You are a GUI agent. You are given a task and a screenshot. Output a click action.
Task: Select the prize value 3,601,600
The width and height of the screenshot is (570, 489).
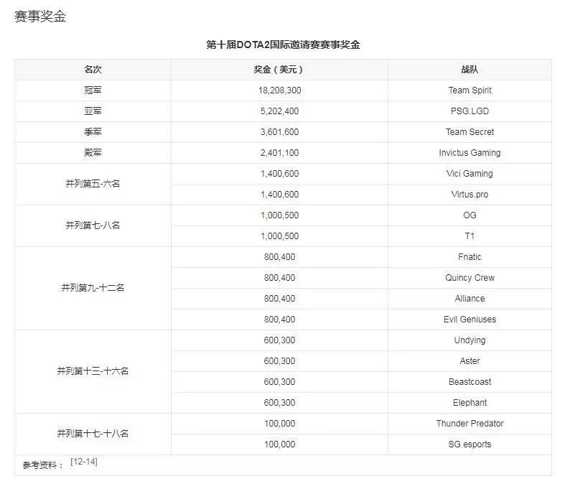[279, 131]
